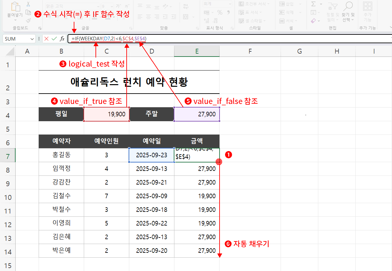This screenshot has width=392, height=271.
Task: Confirm formula with the Enter checkmark icon
Action: [x=54, y=39]
